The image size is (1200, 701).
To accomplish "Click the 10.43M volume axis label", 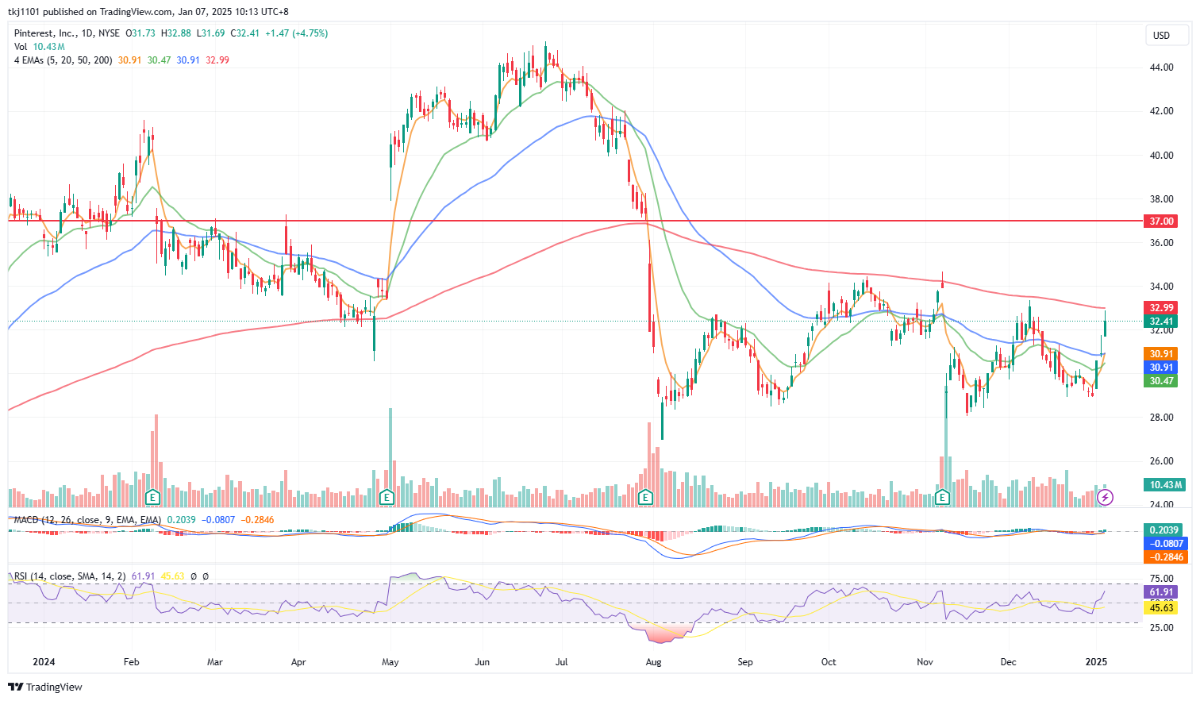I will (x=1164, y=484).
